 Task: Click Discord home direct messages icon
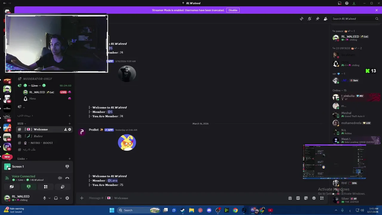[x=7, y=11]
